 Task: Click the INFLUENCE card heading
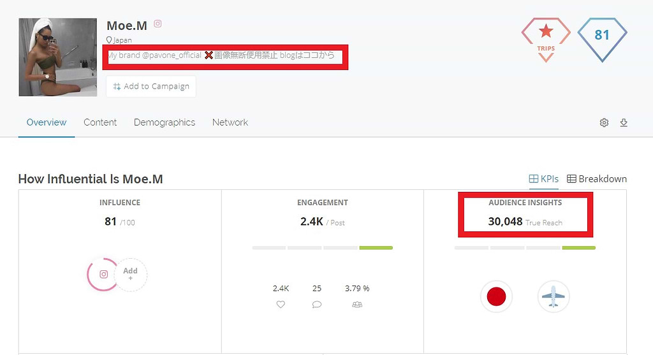point(120,203)
